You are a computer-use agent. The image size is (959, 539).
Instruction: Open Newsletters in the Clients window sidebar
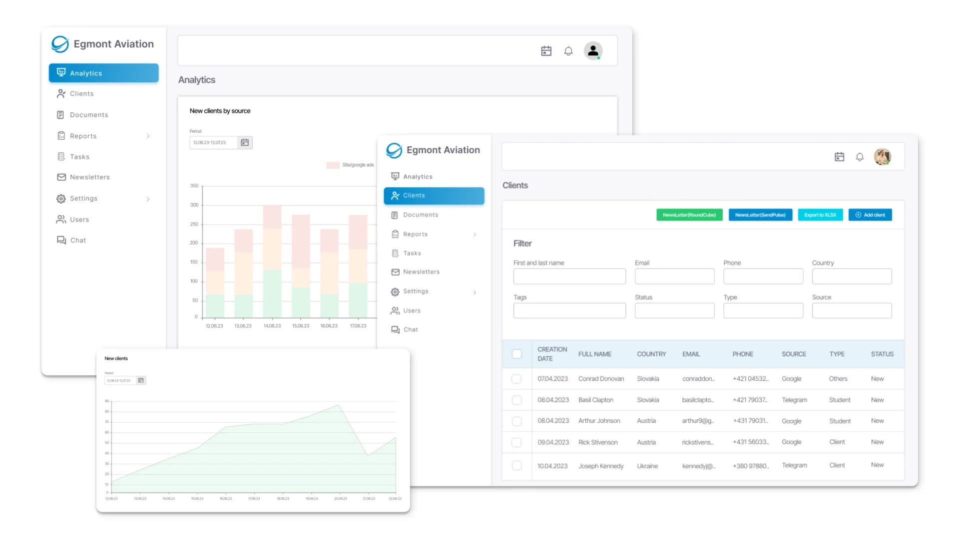(421, 272)
